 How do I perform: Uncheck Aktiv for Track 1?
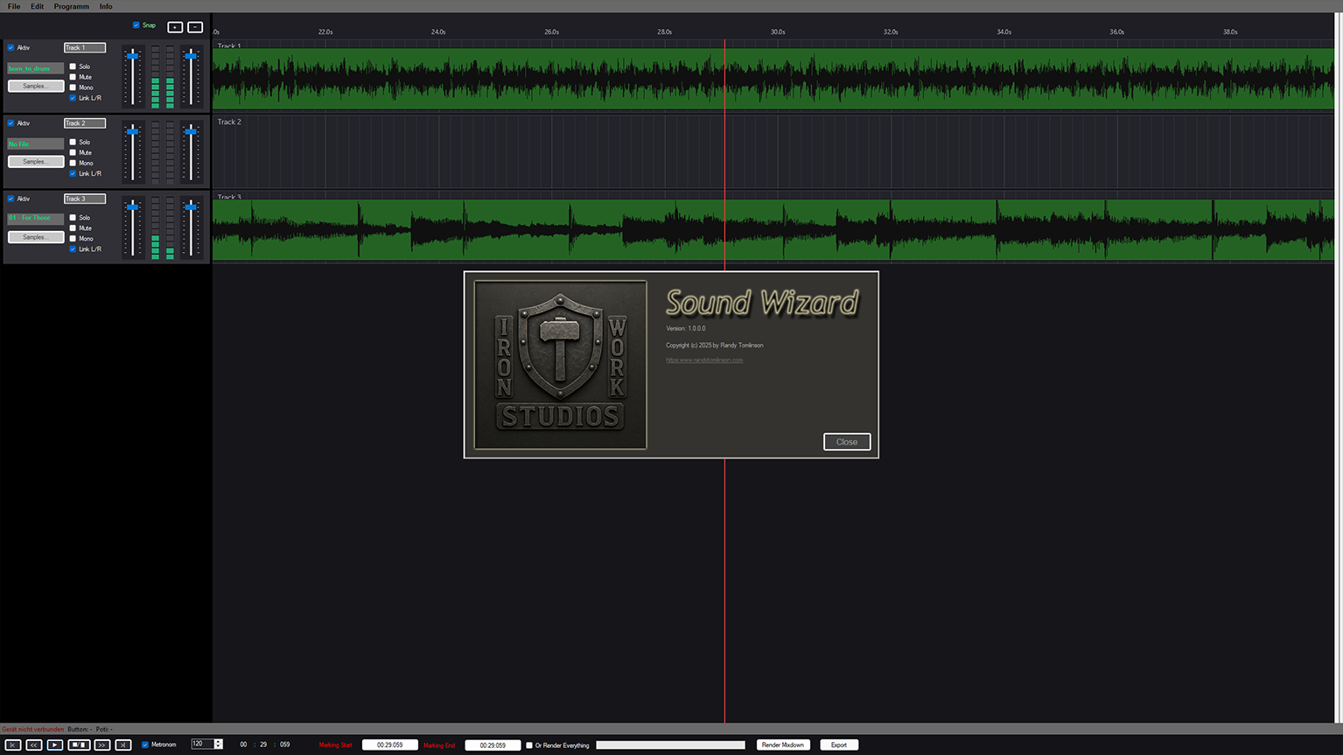click(x=10, y=48)
